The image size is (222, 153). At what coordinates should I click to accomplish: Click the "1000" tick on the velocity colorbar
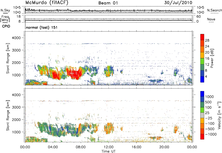(209, 97)
